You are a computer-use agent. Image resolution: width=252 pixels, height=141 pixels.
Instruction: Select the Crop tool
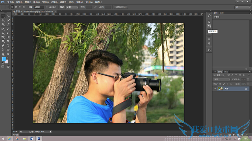point(3,24)
